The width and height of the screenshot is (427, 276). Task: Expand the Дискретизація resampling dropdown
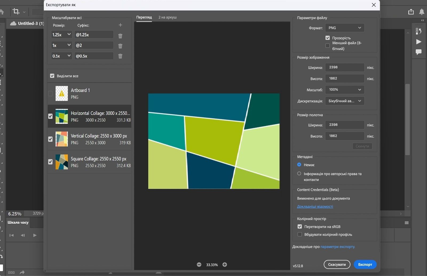tap(345, 101)
